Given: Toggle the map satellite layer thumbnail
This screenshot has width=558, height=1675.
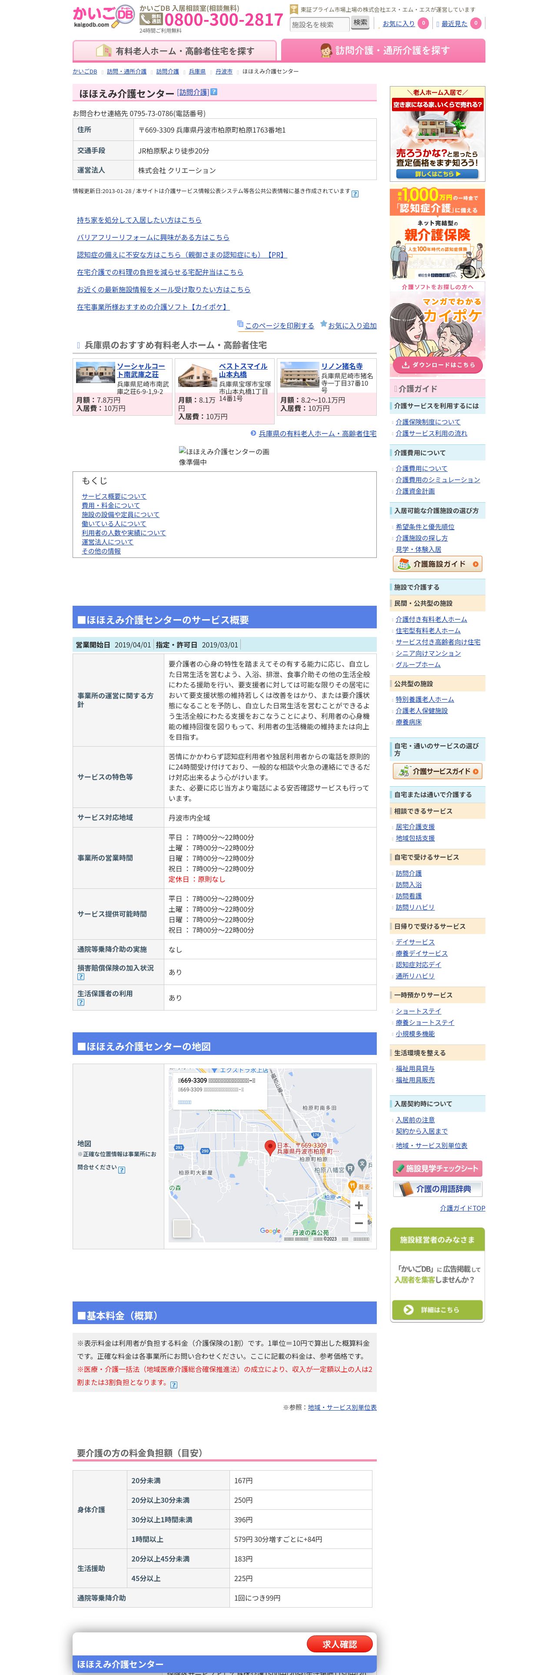Looking at the screenshot, I should [182, 1228].
